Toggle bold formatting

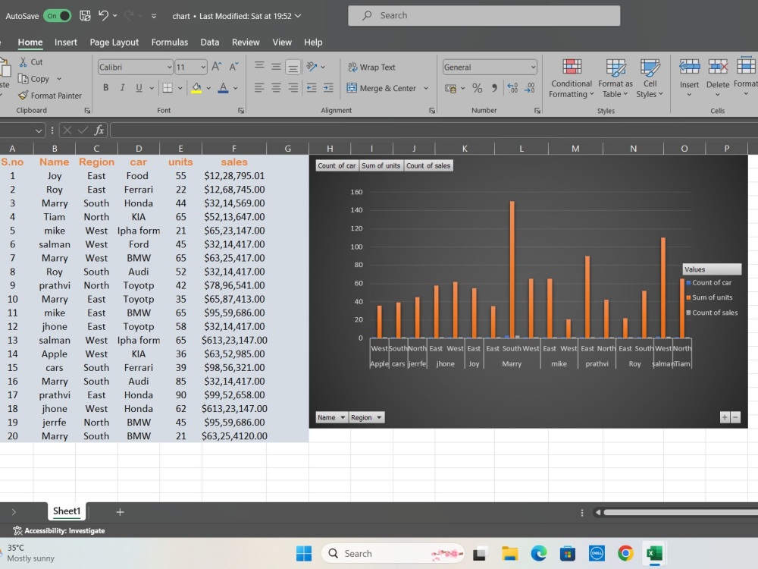[105, 88]
